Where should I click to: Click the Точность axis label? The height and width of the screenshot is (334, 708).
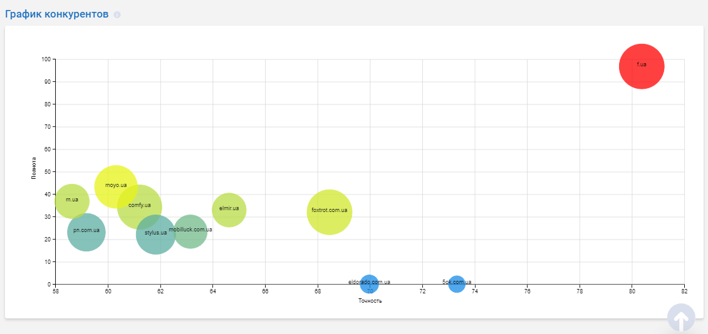pos(370,301)
